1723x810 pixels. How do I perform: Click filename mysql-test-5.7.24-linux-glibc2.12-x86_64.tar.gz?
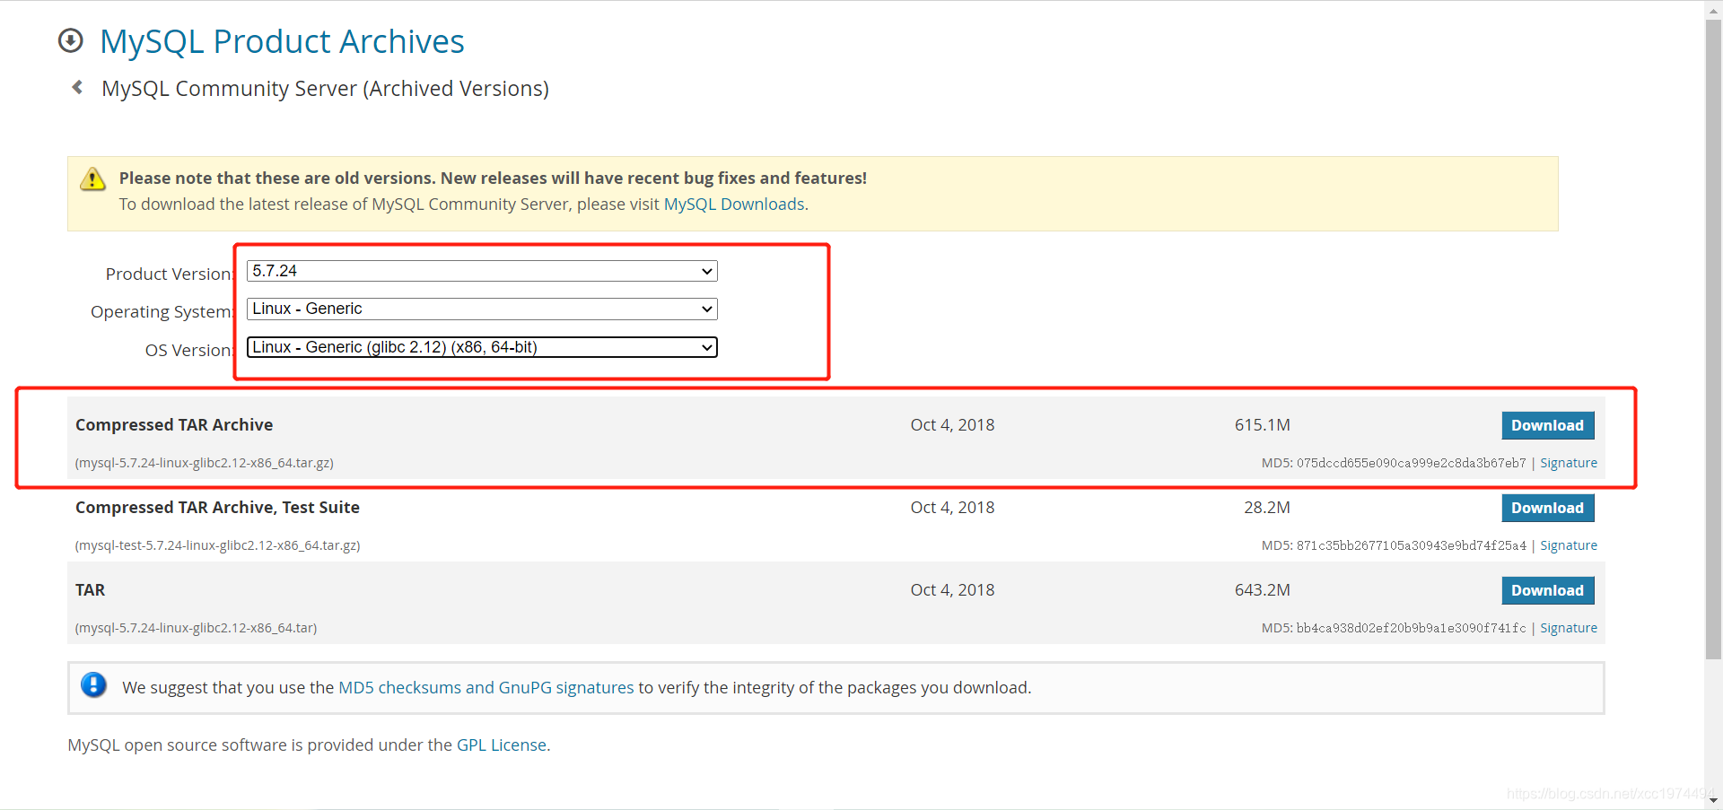coord(218,545)
